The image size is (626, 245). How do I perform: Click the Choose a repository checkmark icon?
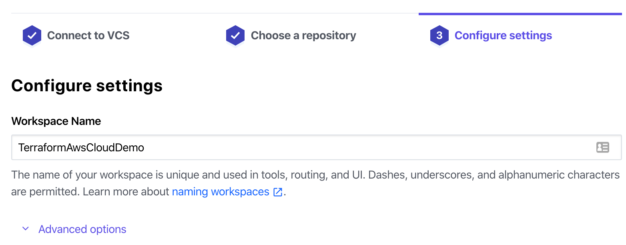pyautogui.click(x=235, y=36)
